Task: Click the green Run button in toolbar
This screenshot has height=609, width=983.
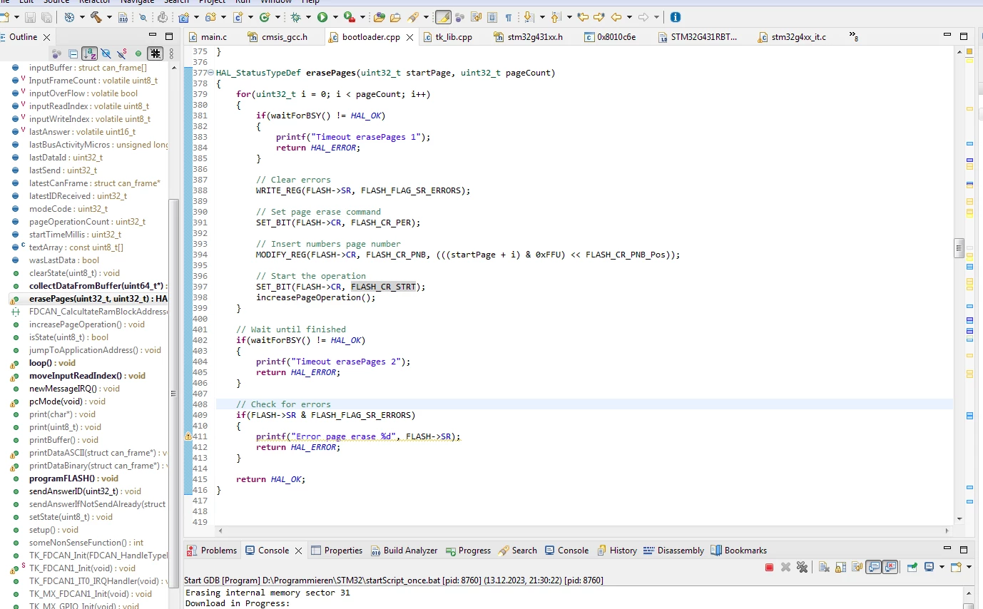Action: (322, 17)
